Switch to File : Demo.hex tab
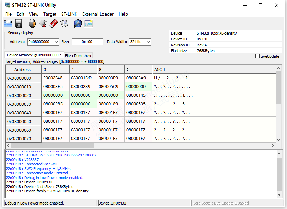Viewport: 287px width, 209px height. [x=78, y=56]
